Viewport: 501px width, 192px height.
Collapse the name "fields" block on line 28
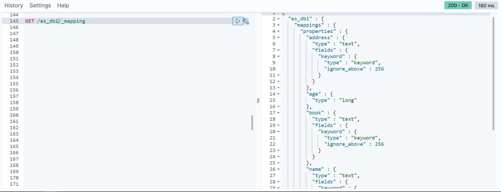278,182
